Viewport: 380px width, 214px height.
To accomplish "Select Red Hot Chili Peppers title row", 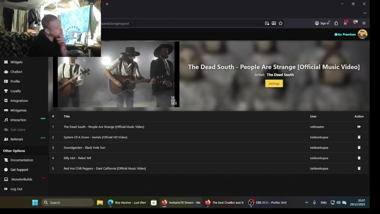I will coord(209,169).
